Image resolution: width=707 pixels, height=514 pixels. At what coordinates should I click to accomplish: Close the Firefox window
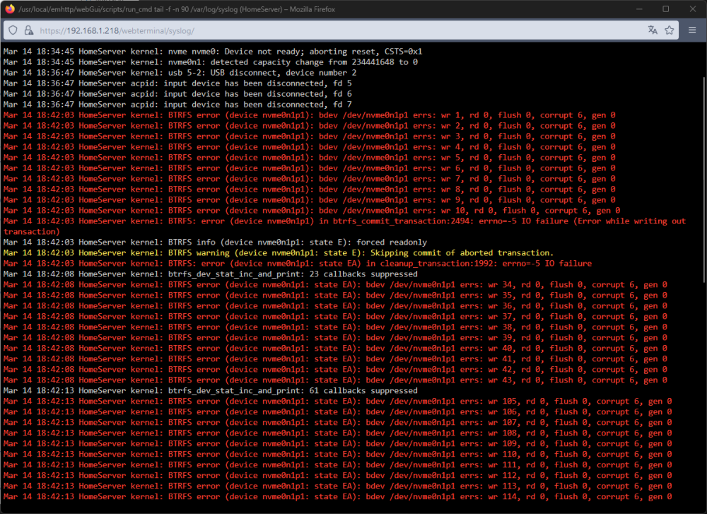point(693,9)
